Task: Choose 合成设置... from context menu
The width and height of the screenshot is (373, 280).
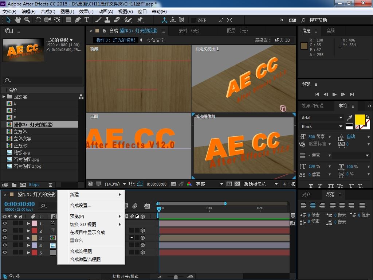Action: 80,206
